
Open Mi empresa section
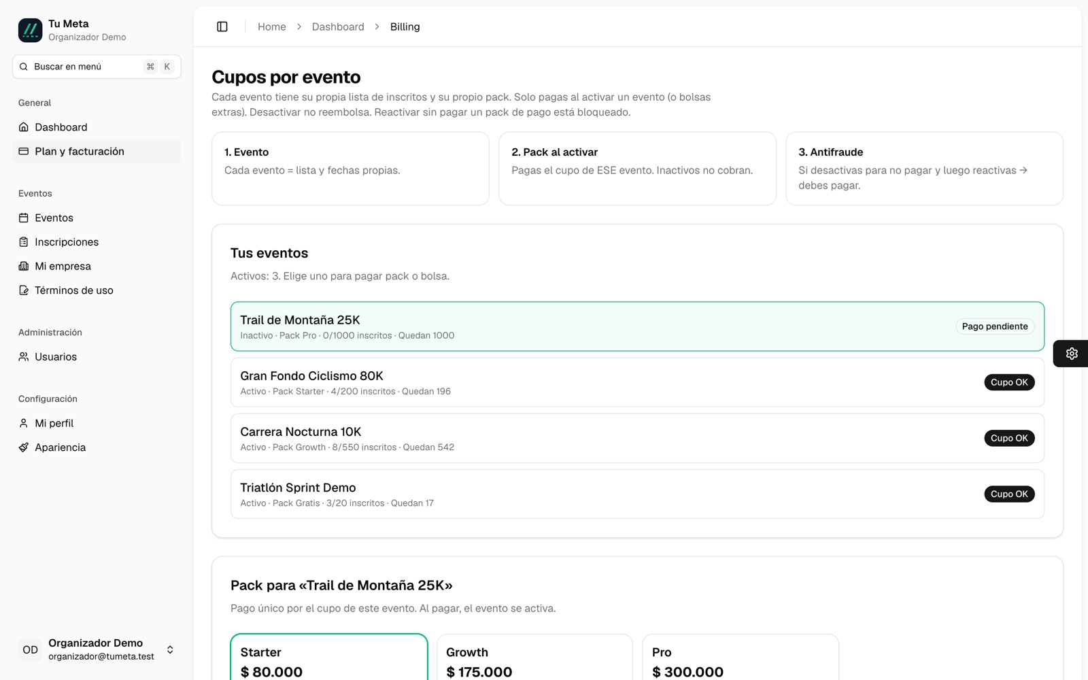click(97, 266)
